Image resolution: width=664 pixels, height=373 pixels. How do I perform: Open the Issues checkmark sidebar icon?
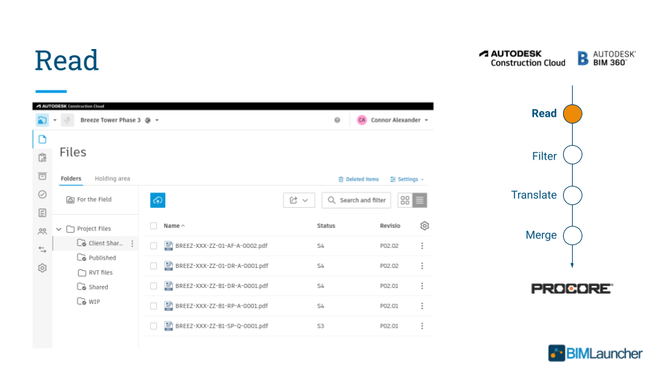[42, 195]
